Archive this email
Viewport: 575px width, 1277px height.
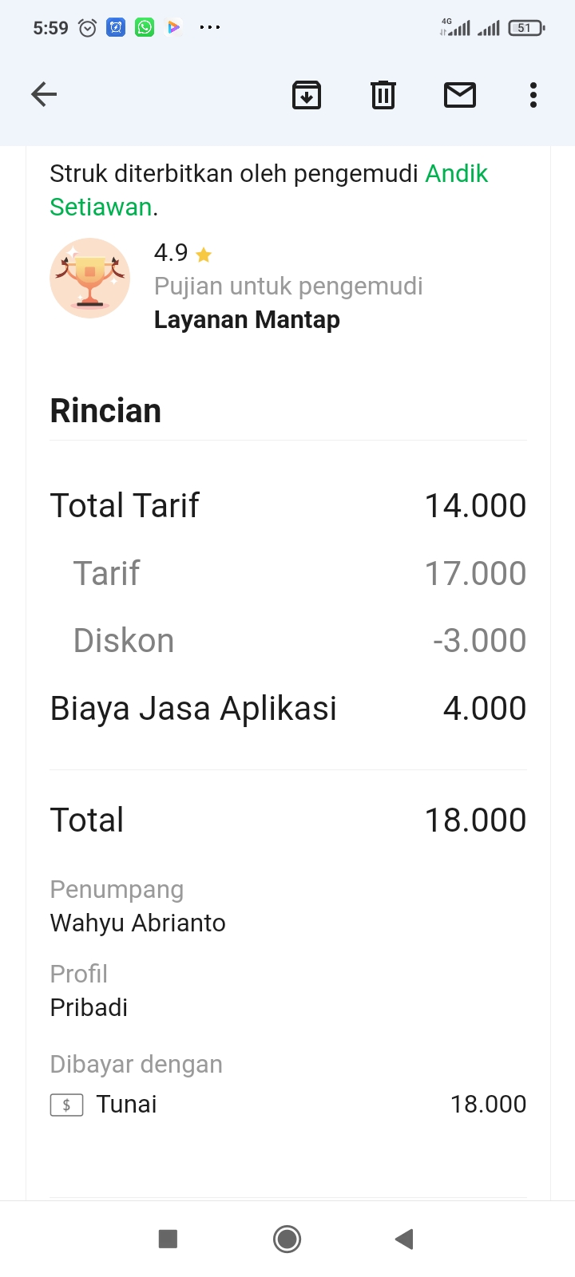pos(307,95)
